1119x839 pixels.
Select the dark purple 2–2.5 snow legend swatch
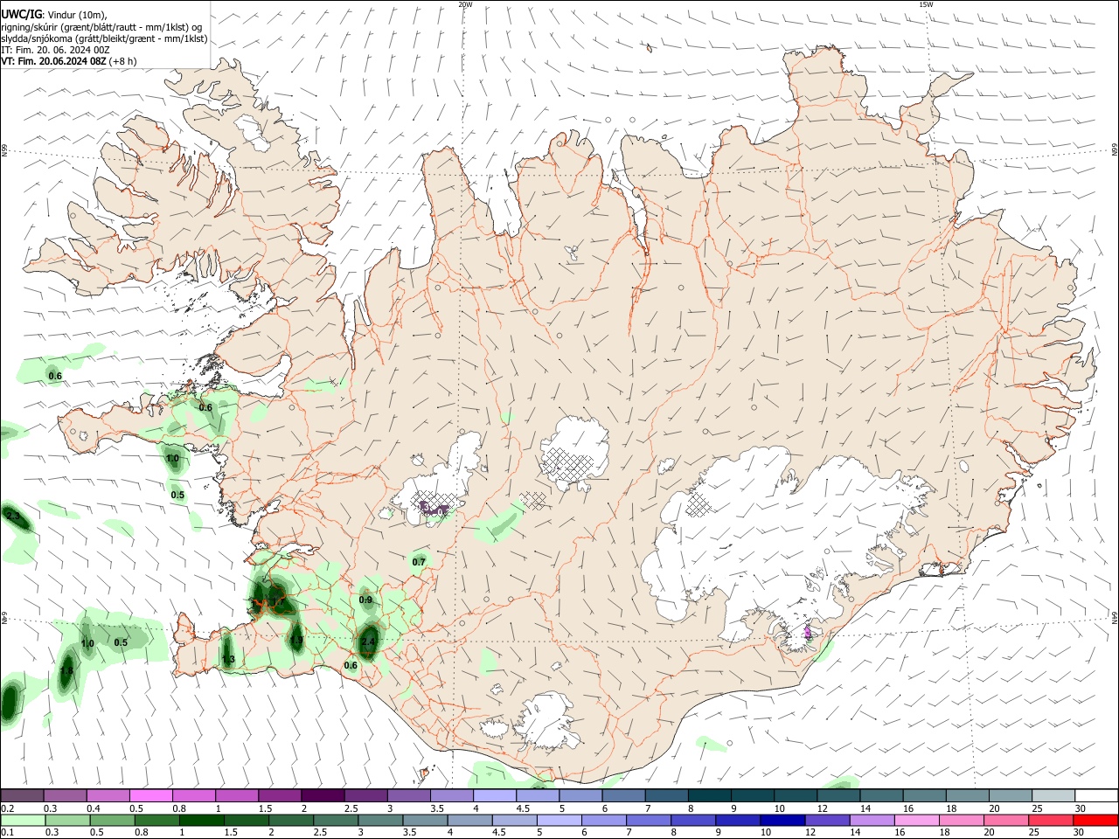tap(323, 795)
